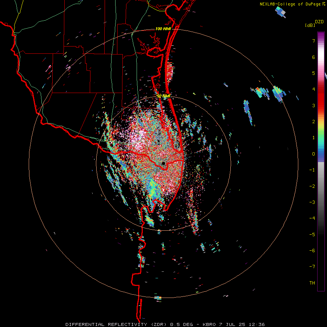The height and width of the screenshot is (327, 327).
Task: Click the 100 NMI range ring label
Action: coord(163,29)
